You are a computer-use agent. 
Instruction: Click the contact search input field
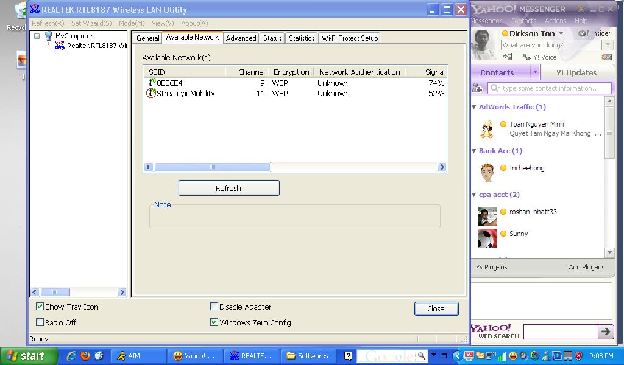click(550, 88)
